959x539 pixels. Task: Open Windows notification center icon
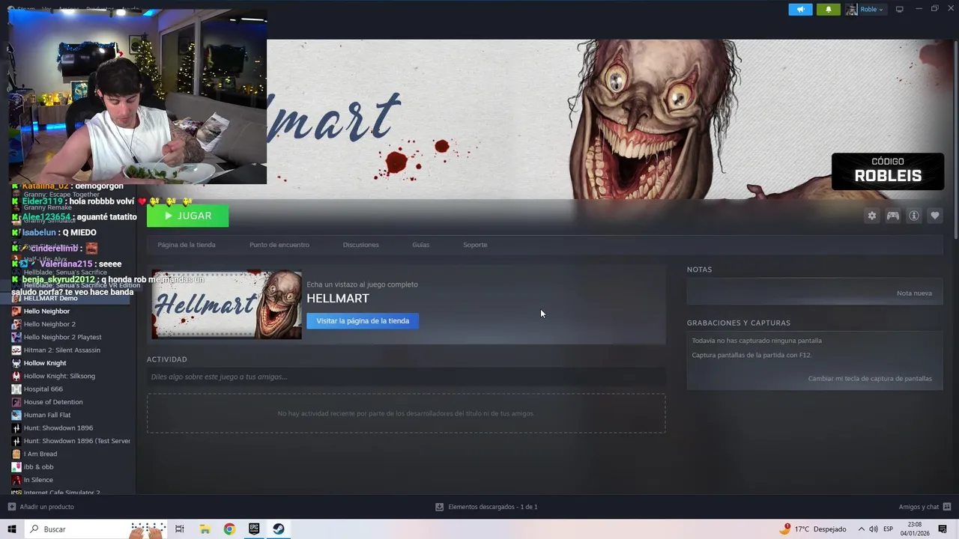943,529
